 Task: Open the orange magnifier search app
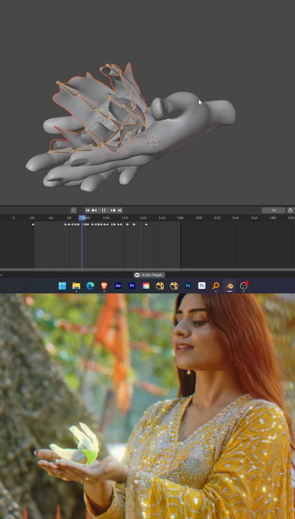click(x=216, y=286)
